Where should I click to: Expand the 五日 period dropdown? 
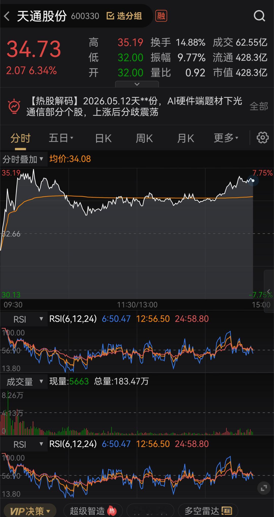(x=61, y=138)
